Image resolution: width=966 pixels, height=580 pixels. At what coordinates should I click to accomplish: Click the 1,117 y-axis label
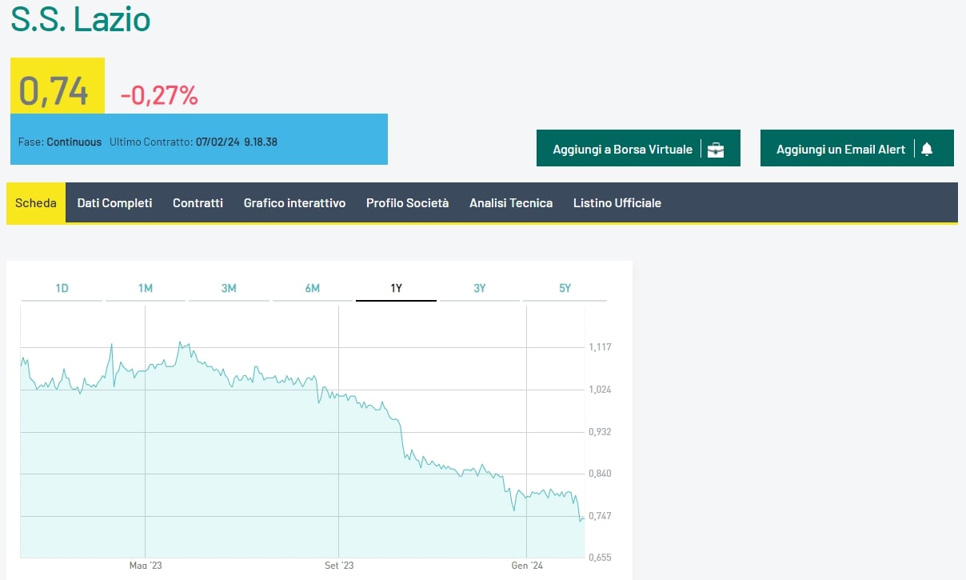pos(600,347)
